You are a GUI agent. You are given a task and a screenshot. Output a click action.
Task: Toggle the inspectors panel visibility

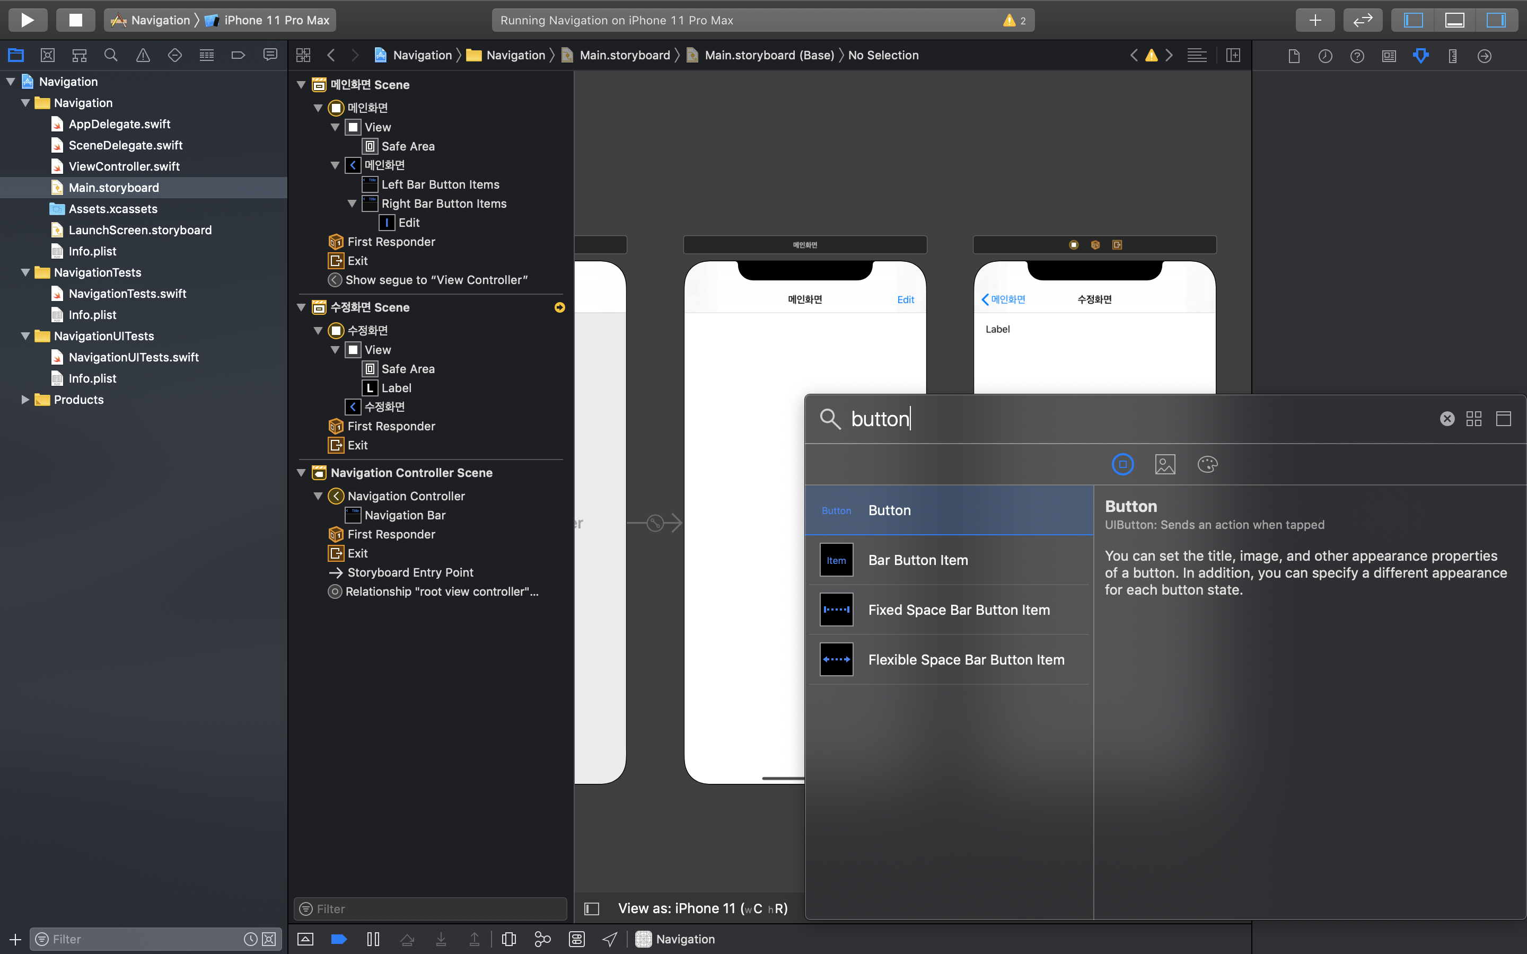tap(1496, 20)
